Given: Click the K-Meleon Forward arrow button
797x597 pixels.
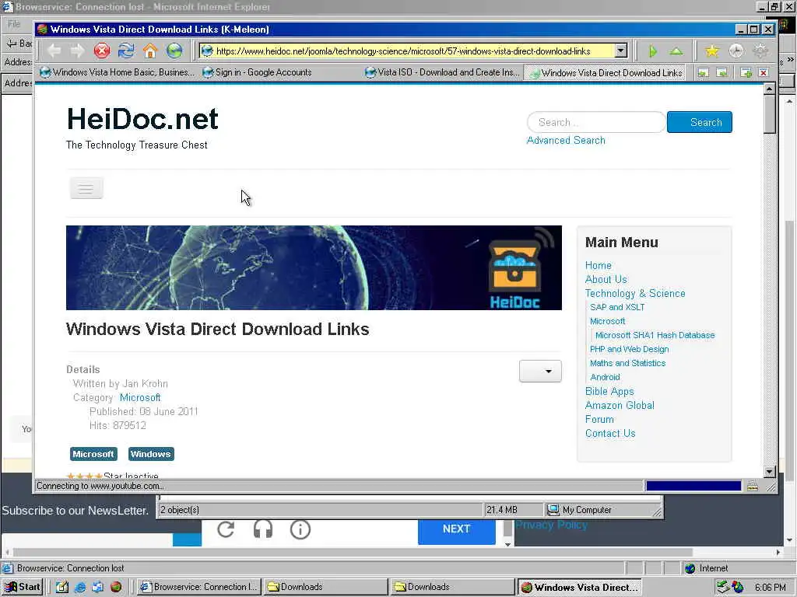Looking at the screenshot, I should click(x=78, y=51).
